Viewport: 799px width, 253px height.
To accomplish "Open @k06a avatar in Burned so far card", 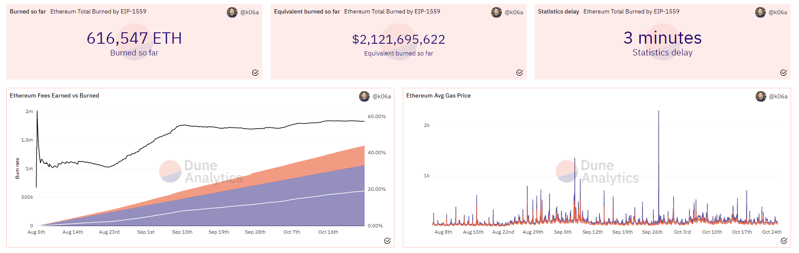I will pos(232,12).
